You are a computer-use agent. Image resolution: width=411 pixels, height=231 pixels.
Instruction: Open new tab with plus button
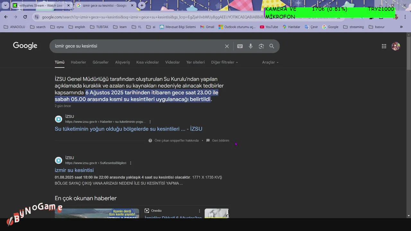pyautogui.click(x=142, y=5)
